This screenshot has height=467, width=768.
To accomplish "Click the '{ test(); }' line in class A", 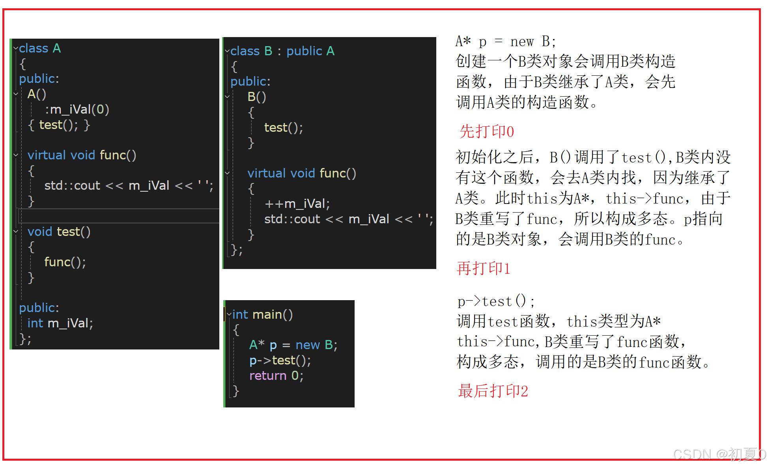I will 59,125.
